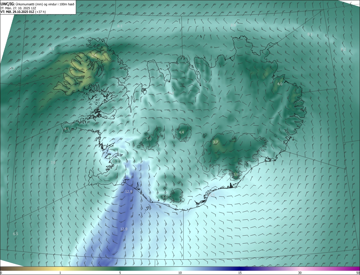The height and width of the screenshot is (275, 360).
Task: Click the "4.0" value label on the map
Action: pos(280,84)
